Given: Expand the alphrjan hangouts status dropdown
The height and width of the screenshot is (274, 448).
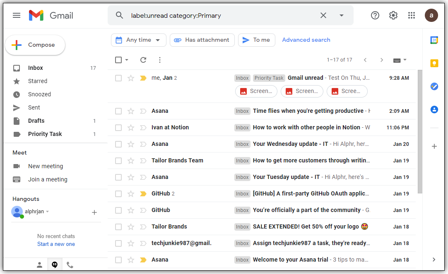Looking at the screenshot, I should pyautogui.click(x=48, y=212).
